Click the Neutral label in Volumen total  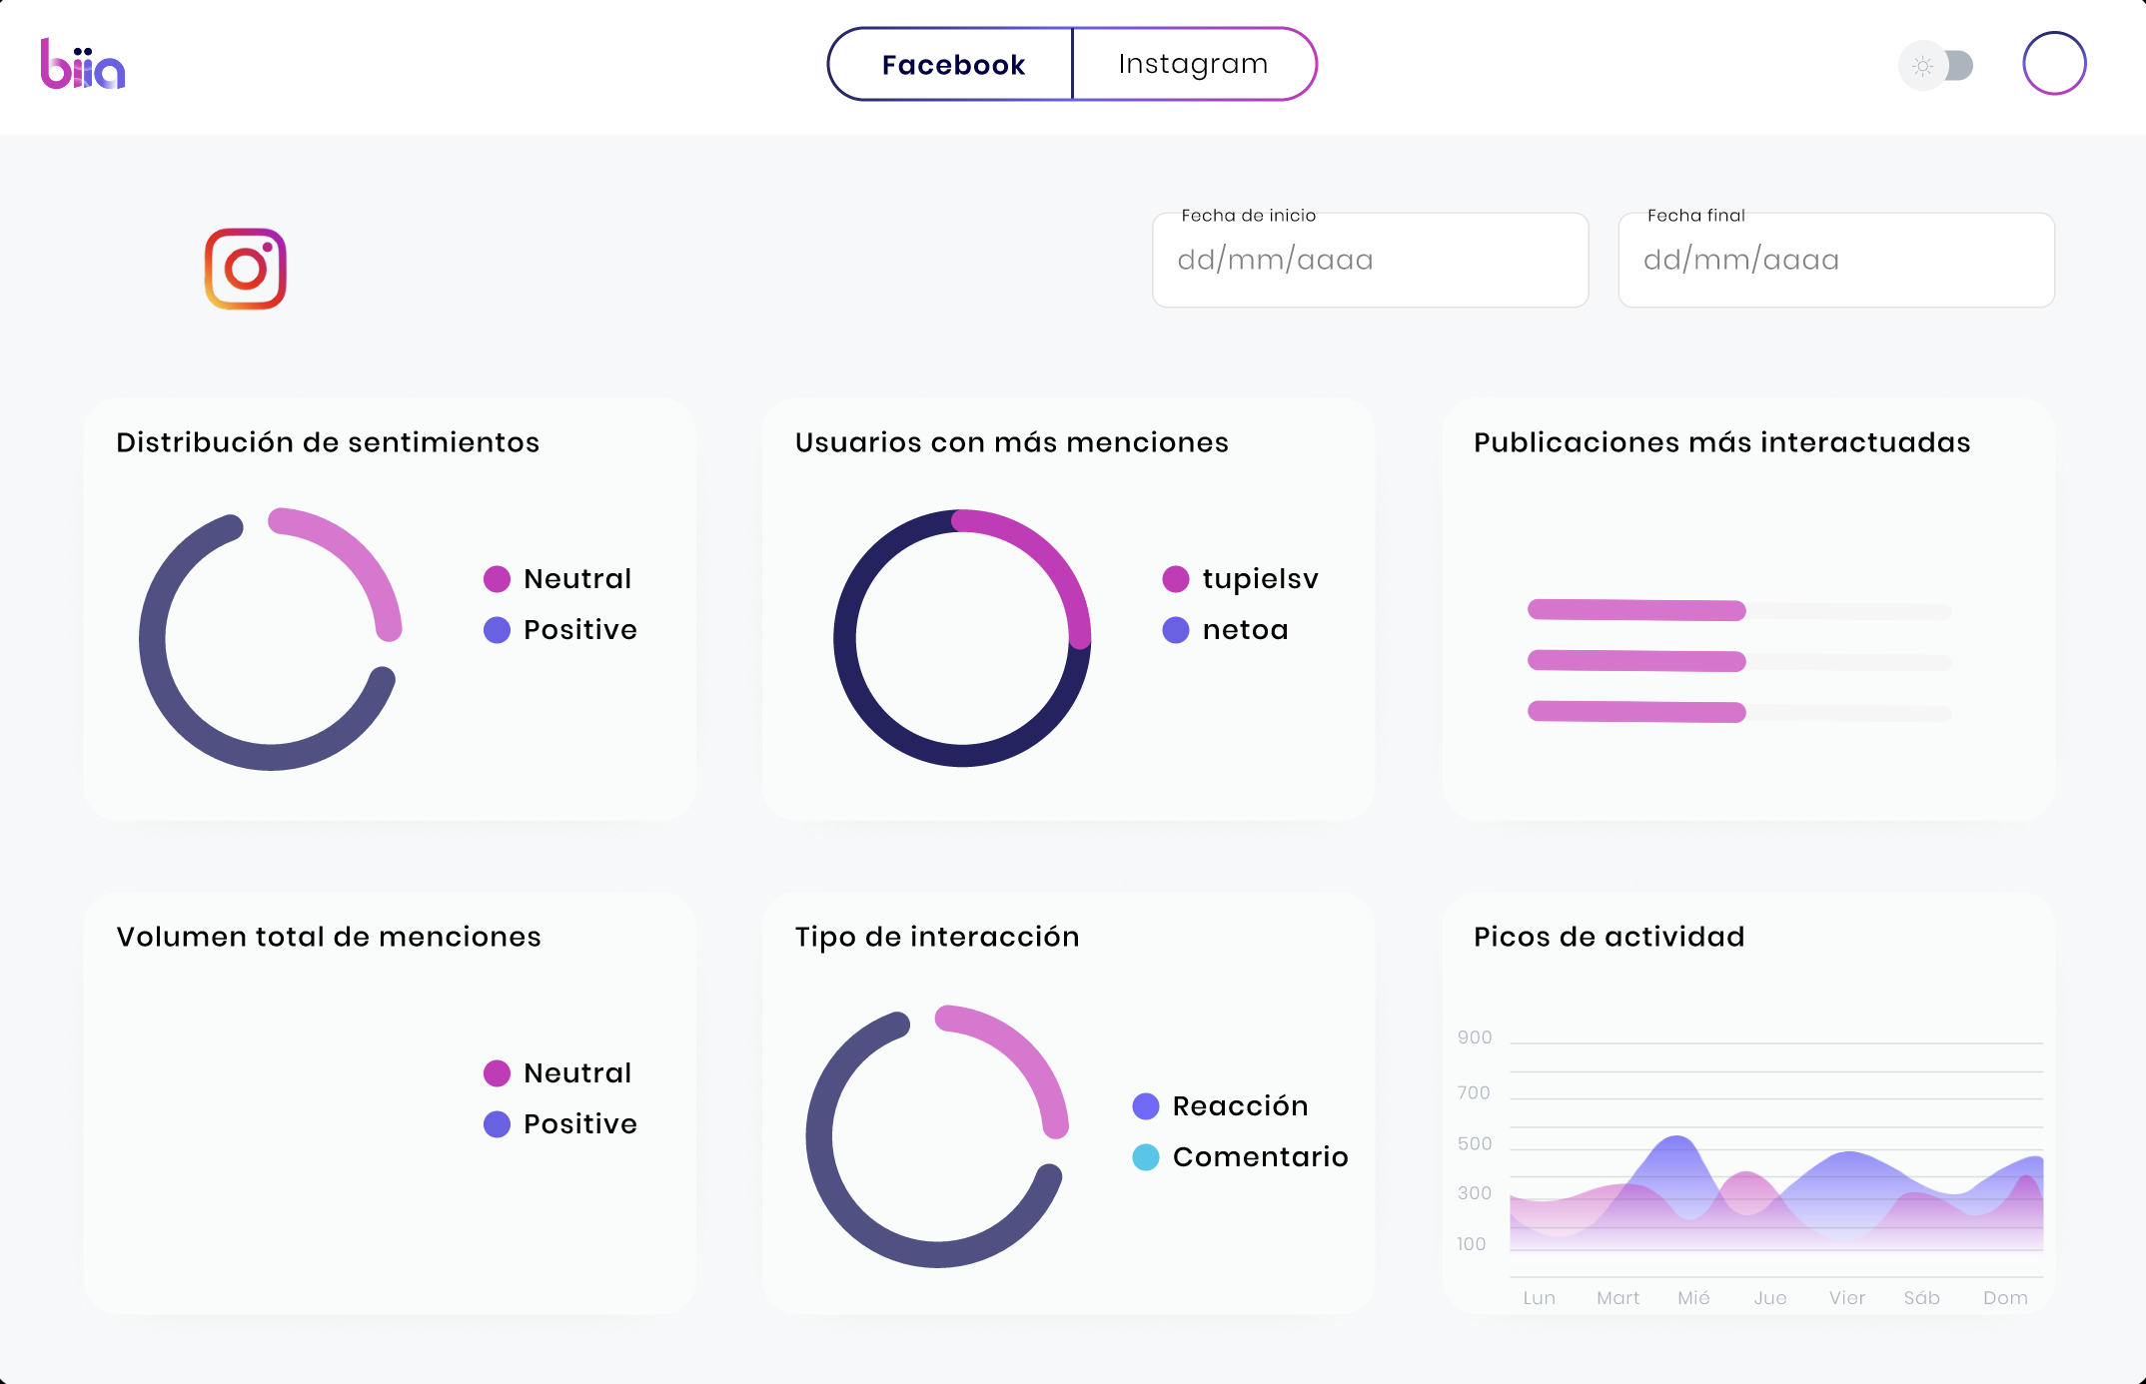click(577, 1073)
